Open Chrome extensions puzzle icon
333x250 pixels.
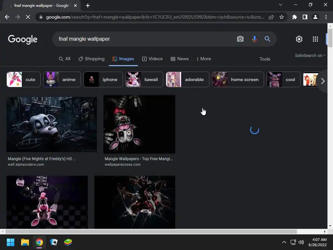(295, 17)
